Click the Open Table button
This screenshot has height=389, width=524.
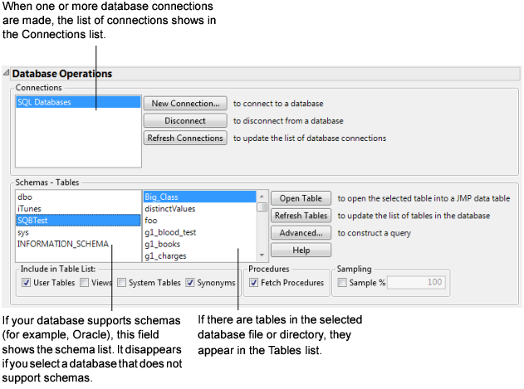pyautogui.click(x=301, y=198)
